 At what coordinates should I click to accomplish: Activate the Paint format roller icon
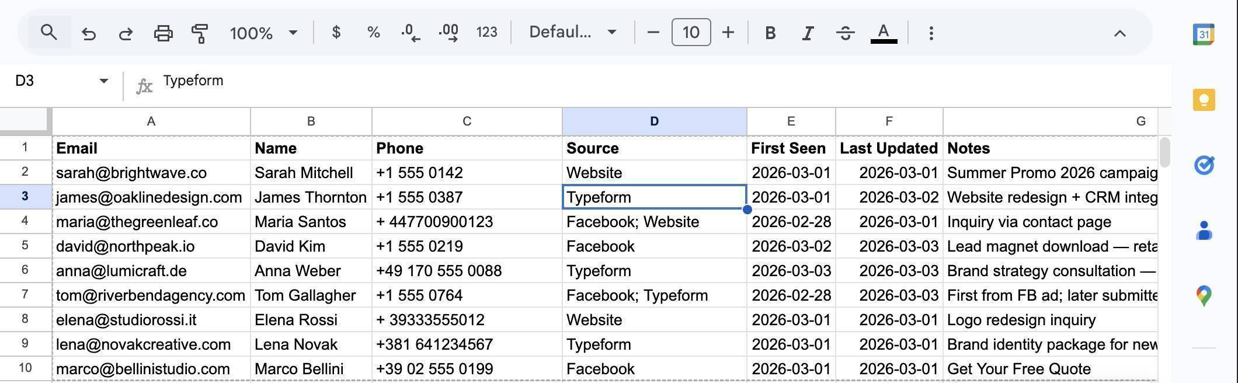click(200, 33)
